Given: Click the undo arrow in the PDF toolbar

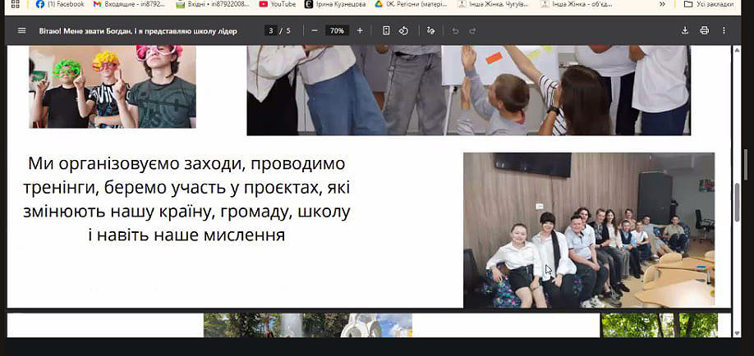Looking at the screenshot, I should 455,31.
